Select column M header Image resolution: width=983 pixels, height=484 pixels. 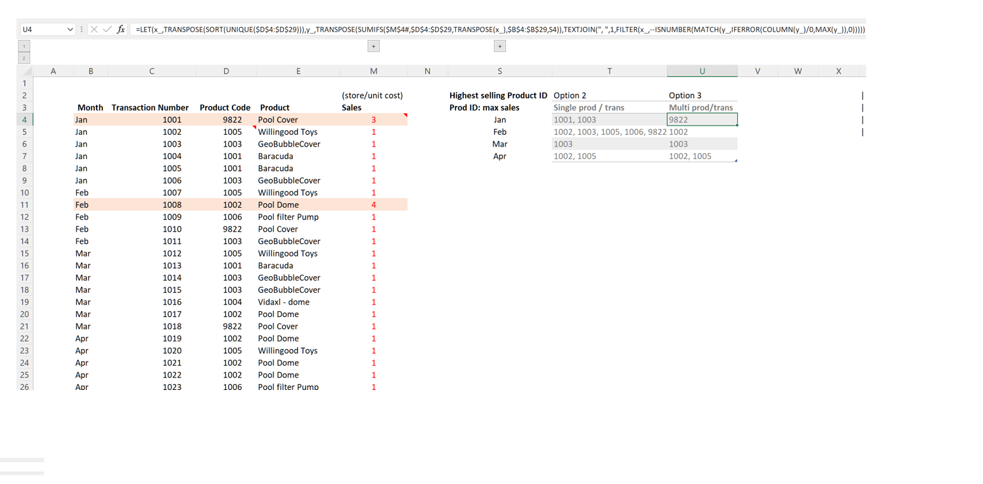click(x=373, y=71)
